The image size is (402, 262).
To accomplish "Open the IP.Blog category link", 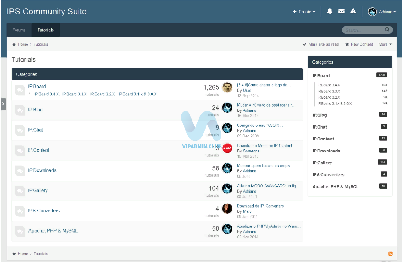I will click(x=35, y=110).
